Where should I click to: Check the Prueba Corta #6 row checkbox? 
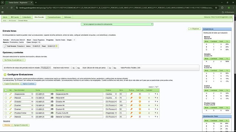6,113
